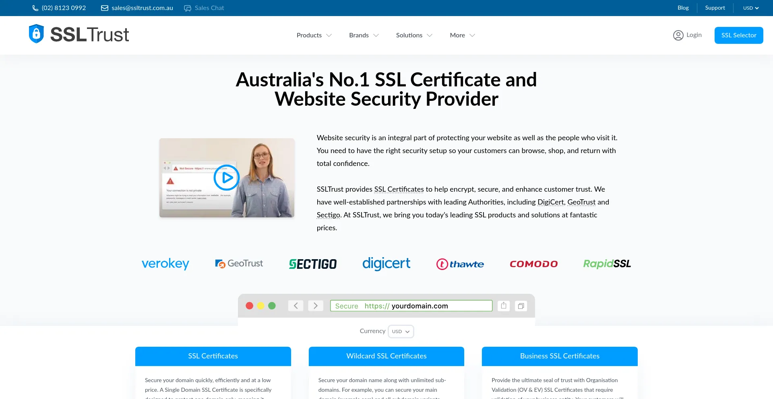Open the SSL Certificates card header
Viewport: 773px width, 399px height.
pyautogui.click(x=213, y=356)
